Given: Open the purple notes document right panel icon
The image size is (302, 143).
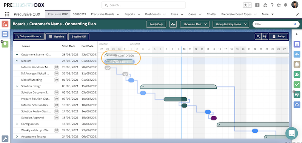Looking at the screenshot, I should [x=297, y=44].
